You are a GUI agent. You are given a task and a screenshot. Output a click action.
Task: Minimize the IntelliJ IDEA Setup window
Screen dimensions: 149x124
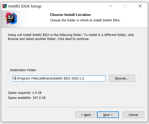110,6
